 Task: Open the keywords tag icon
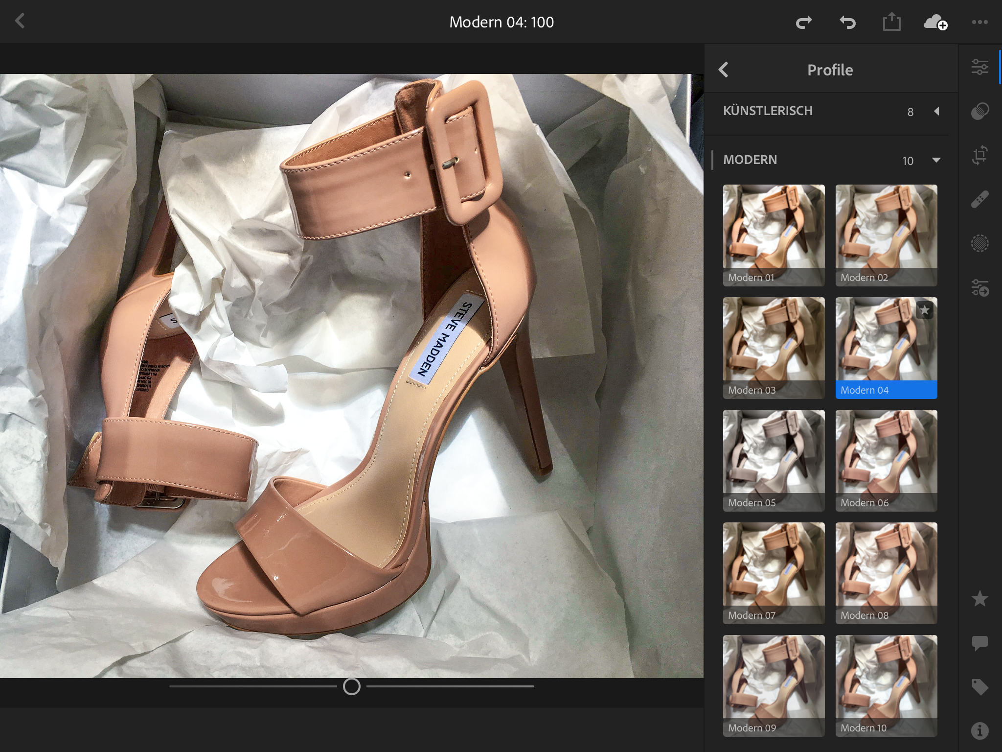979,687
